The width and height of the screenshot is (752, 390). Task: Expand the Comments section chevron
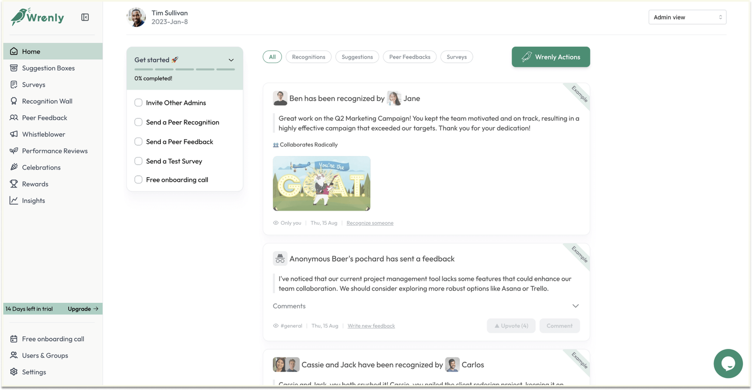tap(575, 306)
